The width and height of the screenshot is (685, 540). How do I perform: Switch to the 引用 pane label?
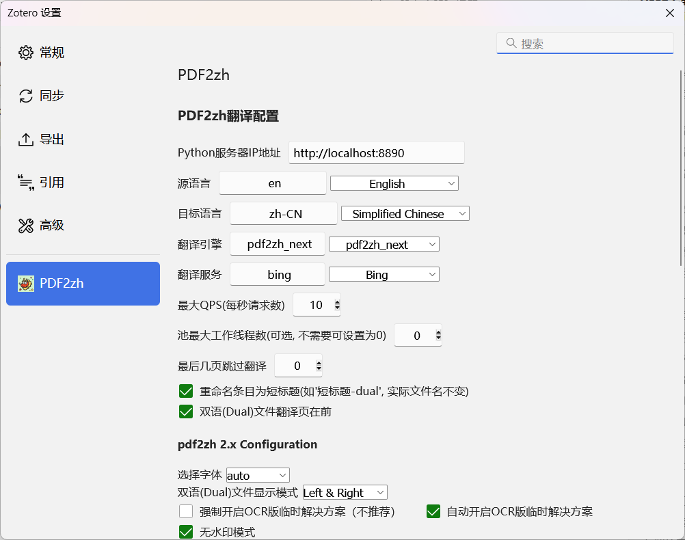point(52,183)
